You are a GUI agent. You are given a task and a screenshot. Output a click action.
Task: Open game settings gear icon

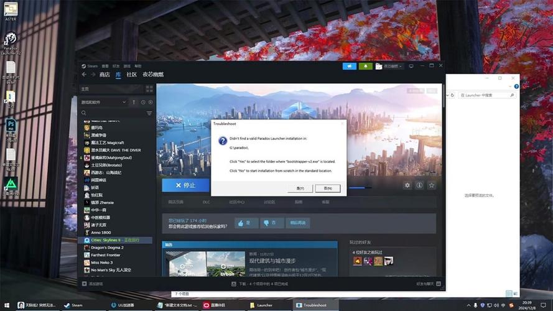pyautogui.click(x=407, y=185)
